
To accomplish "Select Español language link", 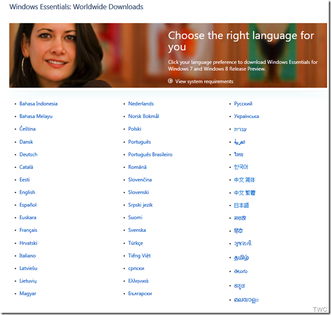I will click(28, 205).
